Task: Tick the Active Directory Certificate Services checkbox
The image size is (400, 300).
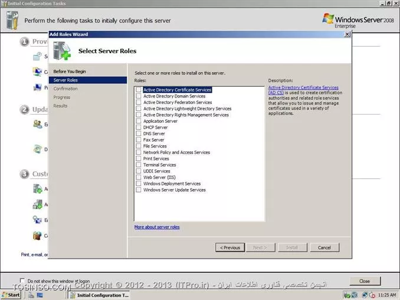Action: pos(138,90)
